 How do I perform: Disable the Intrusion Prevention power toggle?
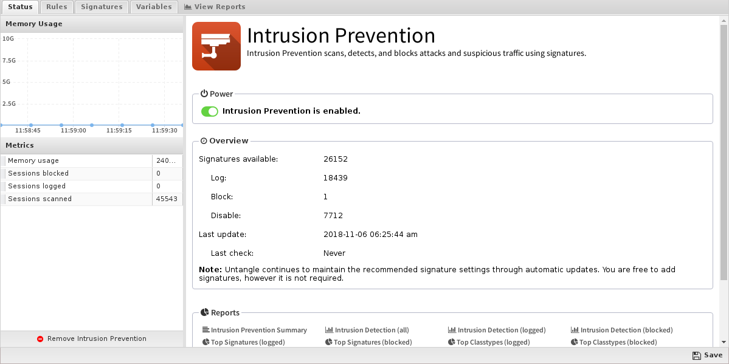pos(210,111)
